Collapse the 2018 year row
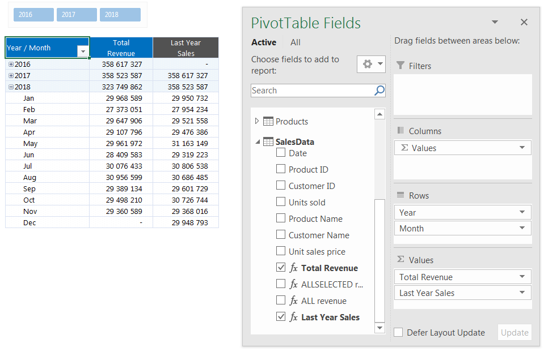The height and width of the screenshot is (352, 544). (x=11, y=87)
